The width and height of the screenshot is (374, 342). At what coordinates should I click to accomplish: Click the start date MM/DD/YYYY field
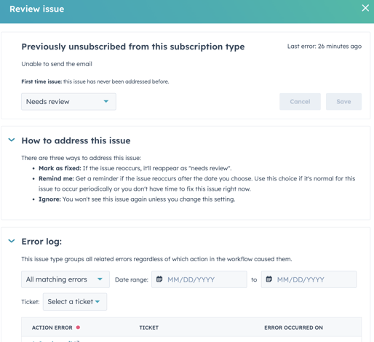click(199, 279)
